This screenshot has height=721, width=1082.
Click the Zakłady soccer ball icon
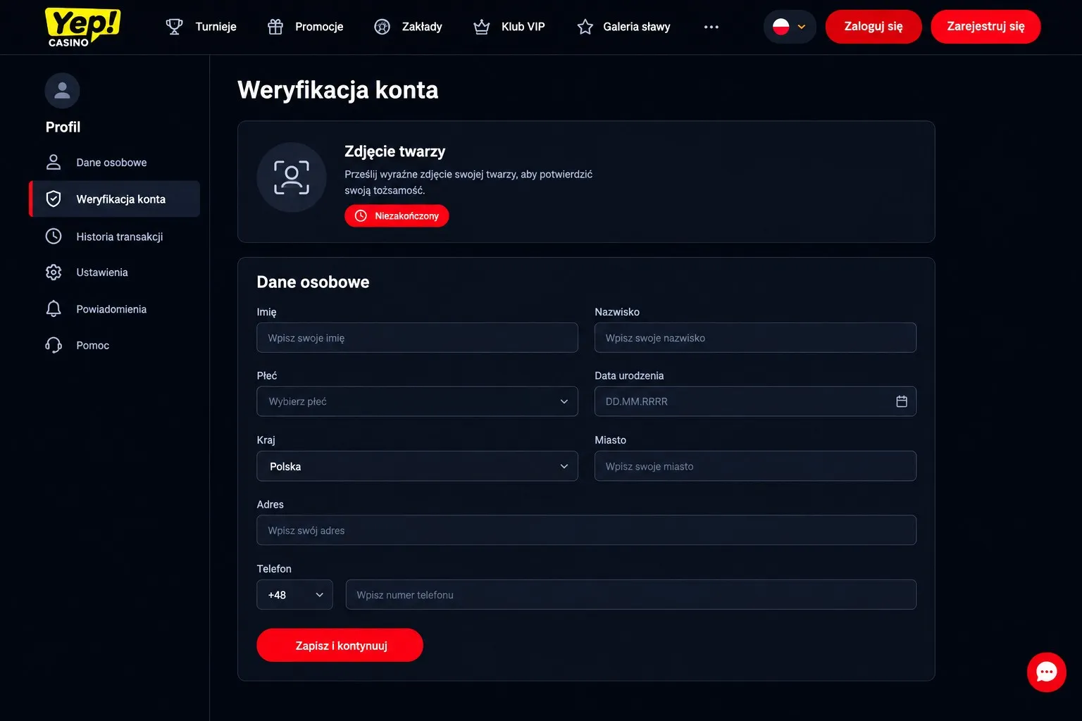(x=382, y=27)
